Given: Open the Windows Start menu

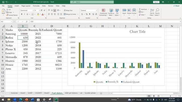Looking at the screenshot, I should [3, 99].
